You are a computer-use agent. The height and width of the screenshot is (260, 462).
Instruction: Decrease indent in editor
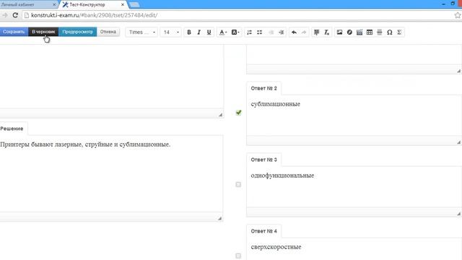[x=271, y=32]
